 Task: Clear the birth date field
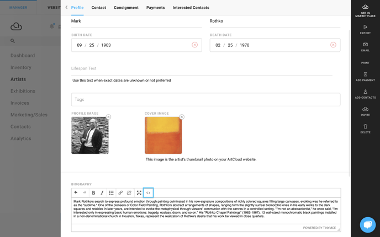[194, 45]
